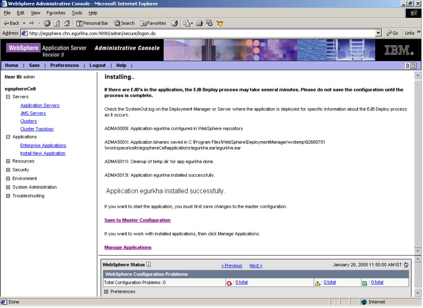Open the Application Servers link
Screen dimensions: 423x308
tap(40, 105)
